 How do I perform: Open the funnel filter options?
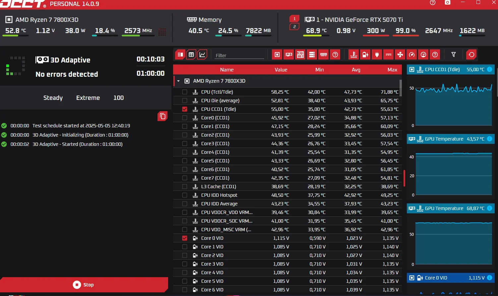[x=454, y=55]
